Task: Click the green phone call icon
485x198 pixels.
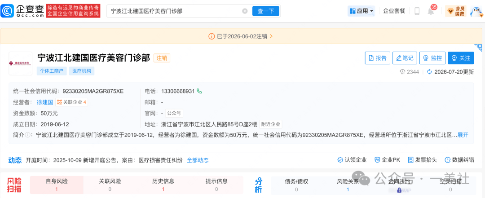Action: [199, 91]
